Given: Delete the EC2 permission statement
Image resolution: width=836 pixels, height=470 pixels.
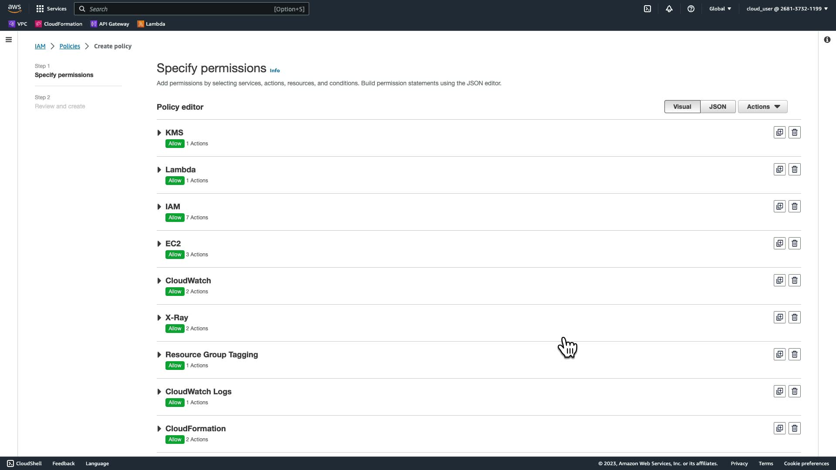Looking at the screenshot, I should pos(795,243).
